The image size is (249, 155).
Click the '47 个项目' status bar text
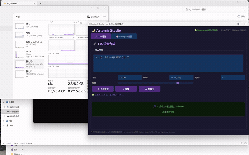coord(7,143)
